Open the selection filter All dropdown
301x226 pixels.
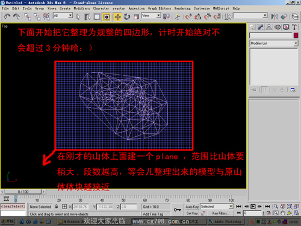63,16
